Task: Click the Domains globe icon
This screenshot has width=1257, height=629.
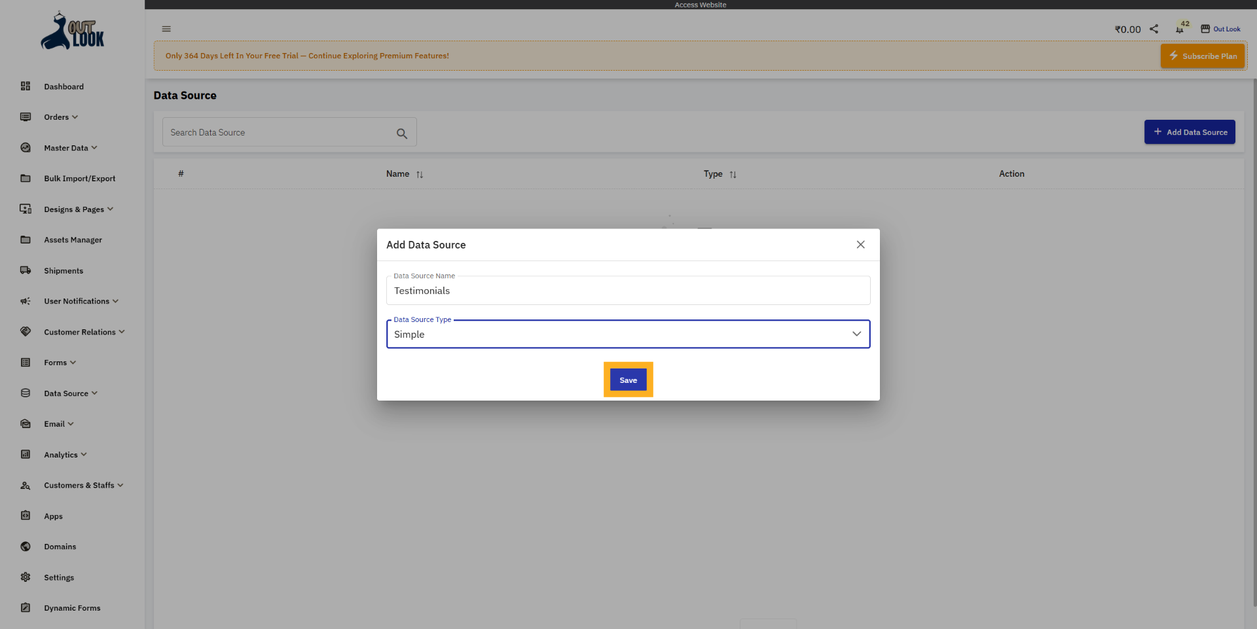Action: pos(25,547)
